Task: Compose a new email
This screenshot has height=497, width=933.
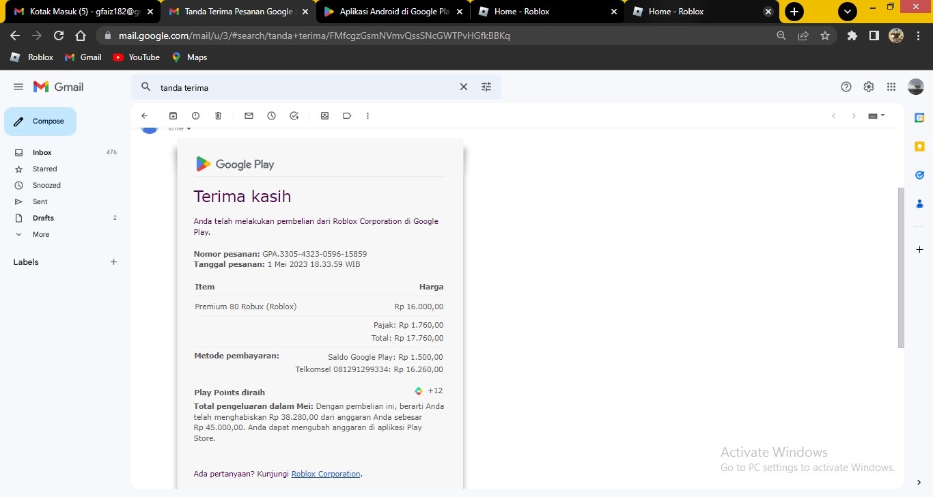Action: 40,122
